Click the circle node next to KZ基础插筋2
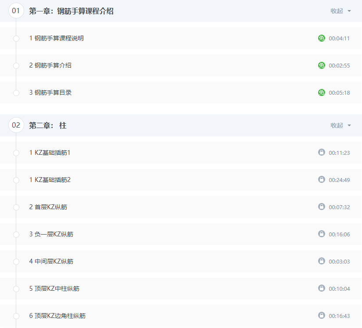Viewport: 362px width, 328px height. (16, 179)
